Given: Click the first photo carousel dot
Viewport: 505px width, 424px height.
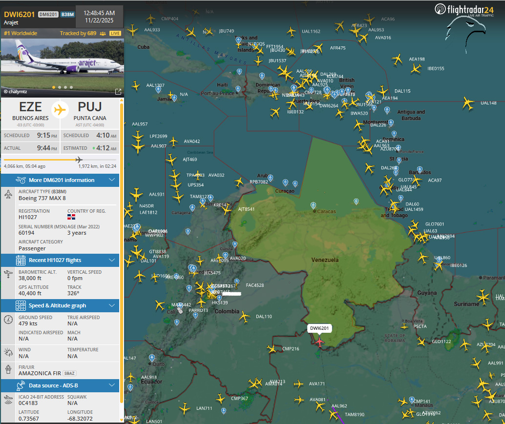Looking at the screenshot, I should 53,87.
